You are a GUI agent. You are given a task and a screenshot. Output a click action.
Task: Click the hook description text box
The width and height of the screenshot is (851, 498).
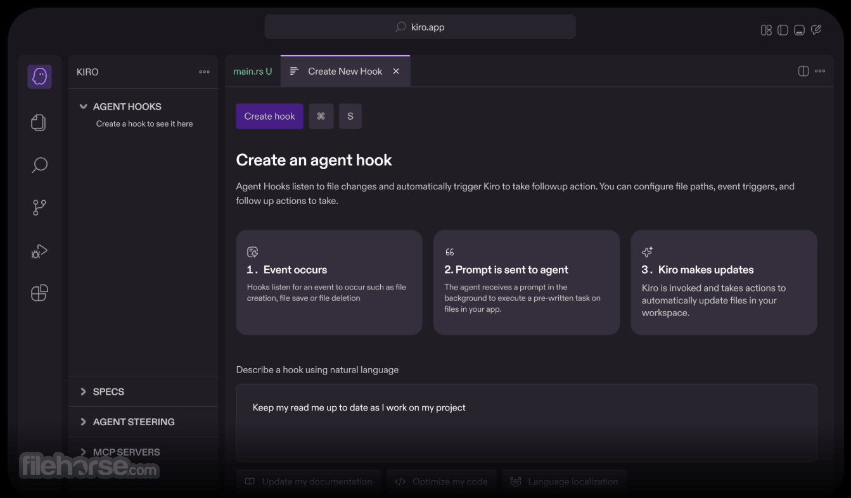(527, 423)
